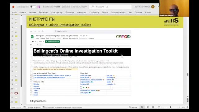Click the Website link under Bellingcat links
The height and width of the screenshot is (112, 199).
[x=36, y=84]
